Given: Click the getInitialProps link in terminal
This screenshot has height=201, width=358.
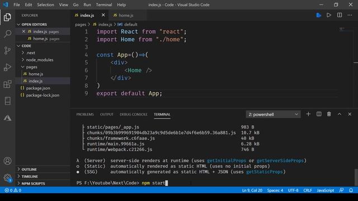Looking at the screenshot, I should [227, 161].
